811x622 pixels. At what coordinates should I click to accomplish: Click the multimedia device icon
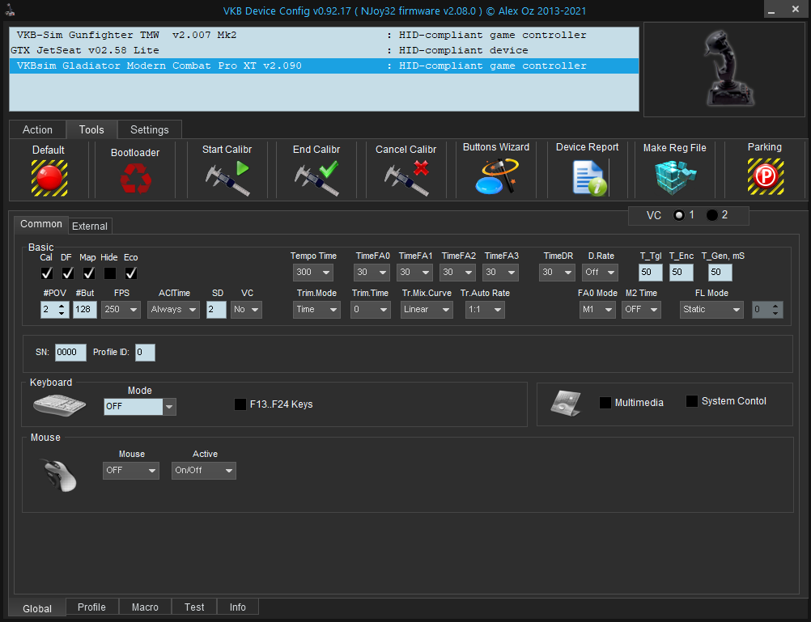(x=566, y=404)
